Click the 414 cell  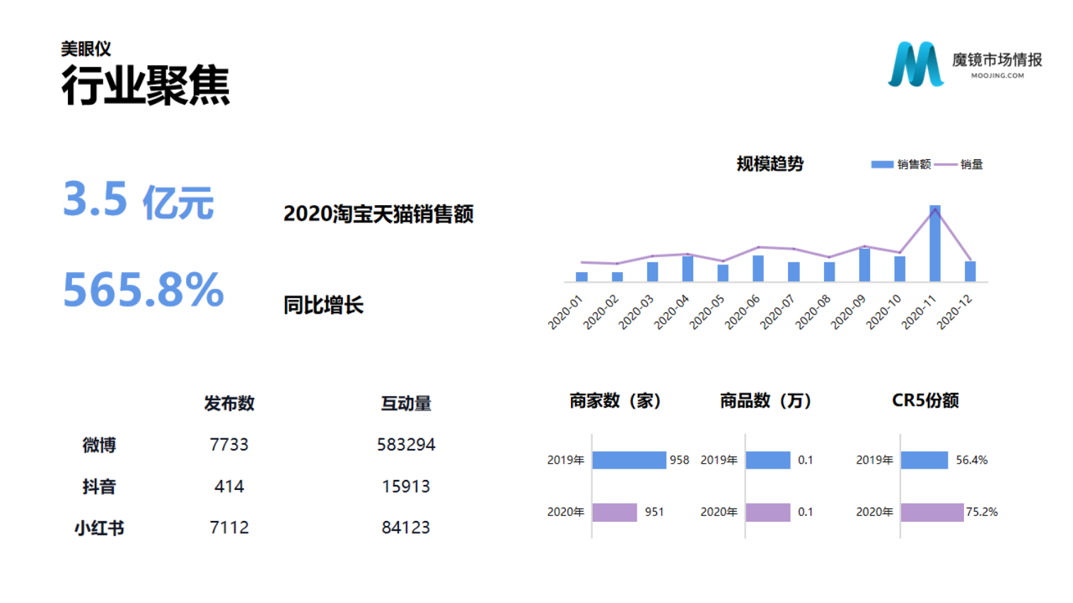229,486
